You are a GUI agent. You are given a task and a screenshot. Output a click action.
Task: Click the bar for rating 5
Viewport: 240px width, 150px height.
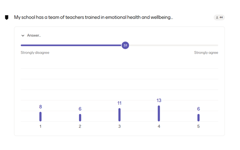click(x=199, y=118)
